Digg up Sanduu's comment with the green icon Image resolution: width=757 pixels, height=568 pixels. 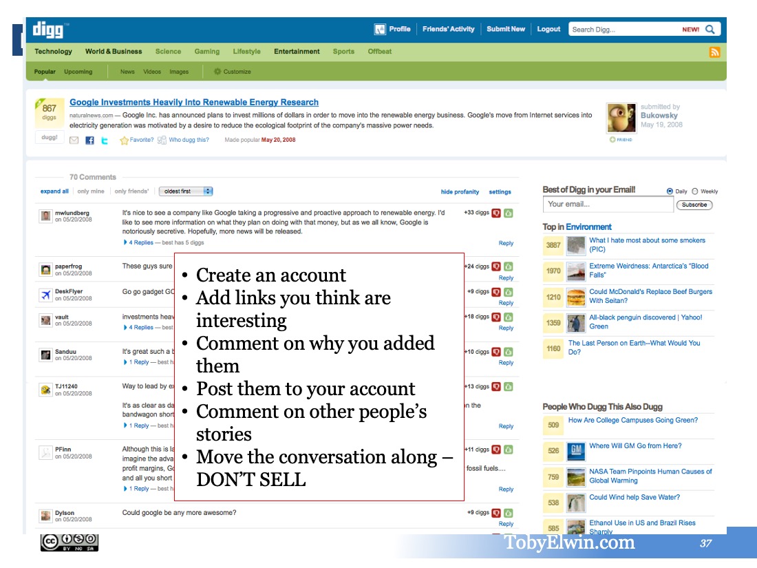[509, 352]
